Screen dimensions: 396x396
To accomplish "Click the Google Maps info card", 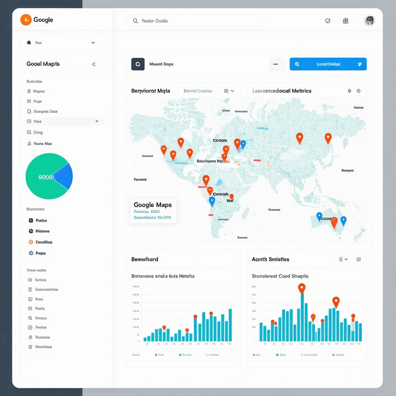I will click(x=153, y=211).
